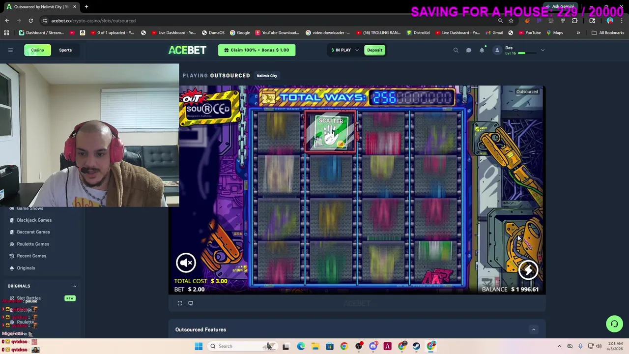Open the AceBet chat bubble icon
This screenshot has height=354, width=629.
pos(469,50)
